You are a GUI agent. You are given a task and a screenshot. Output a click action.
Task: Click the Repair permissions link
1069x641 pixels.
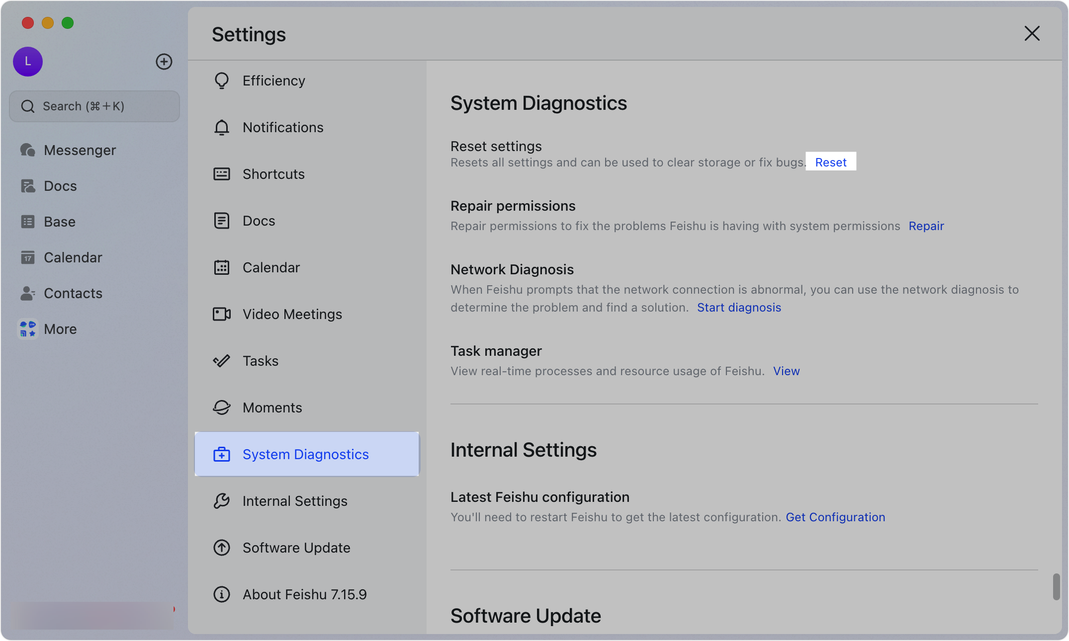926,226
